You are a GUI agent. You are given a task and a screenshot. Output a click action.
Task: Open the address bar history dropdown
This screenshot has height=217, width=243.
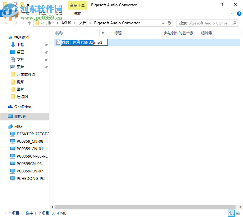(x=163, y=23)
